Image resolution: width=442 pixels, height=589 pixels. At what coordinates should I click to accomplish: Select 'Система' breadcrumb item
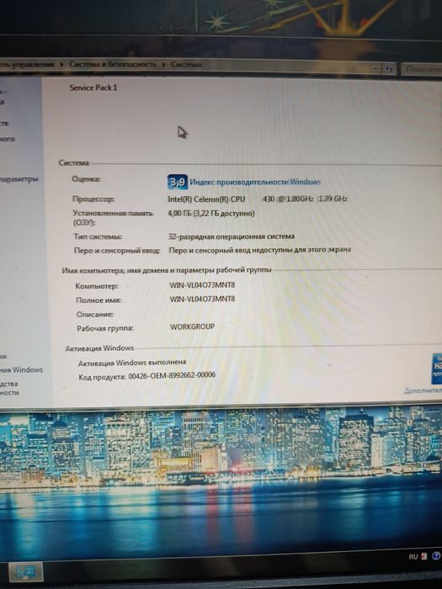pyautogui.click(x=186, y=64)
